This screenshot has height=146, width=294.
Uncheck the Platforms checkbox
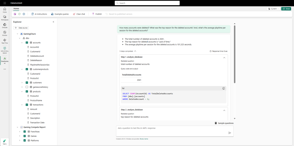25,140
